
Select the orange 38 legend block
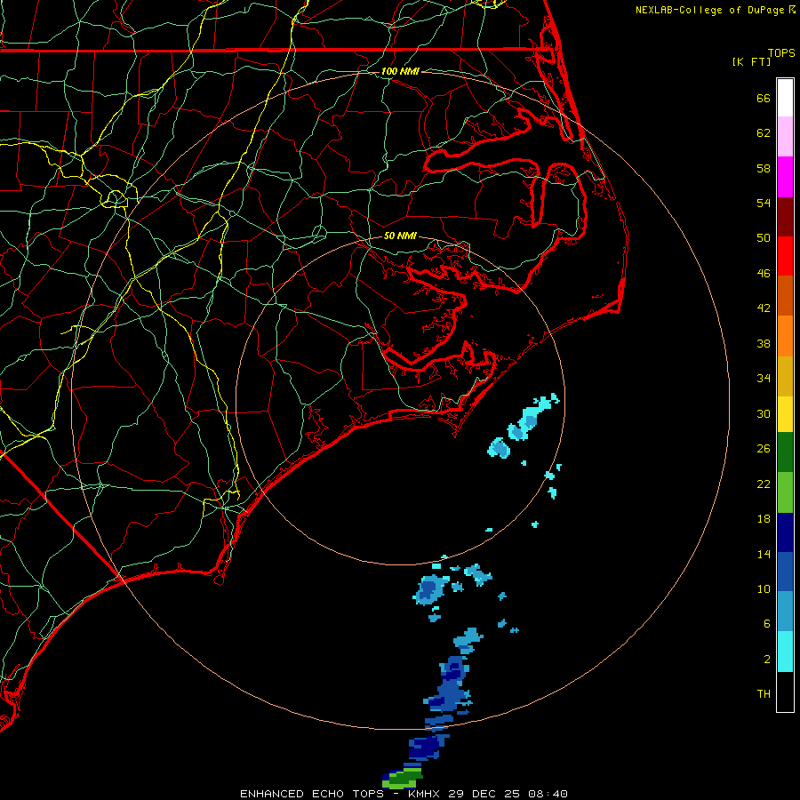coord(785,335)
